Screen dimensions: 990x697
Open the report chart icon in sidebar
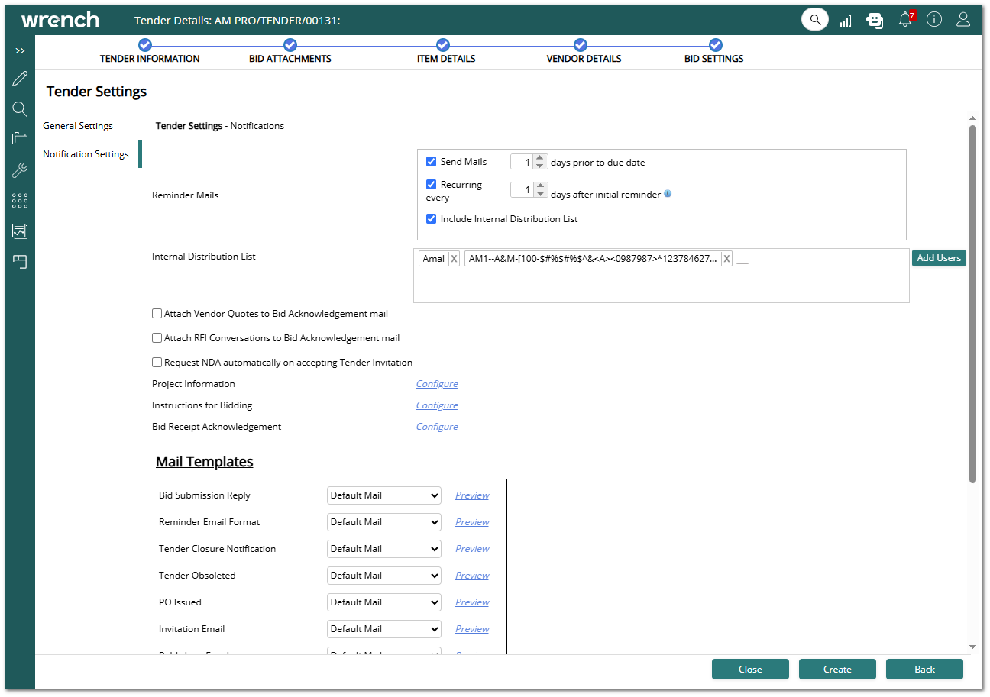pyautogui.click(x=20, y=231)
